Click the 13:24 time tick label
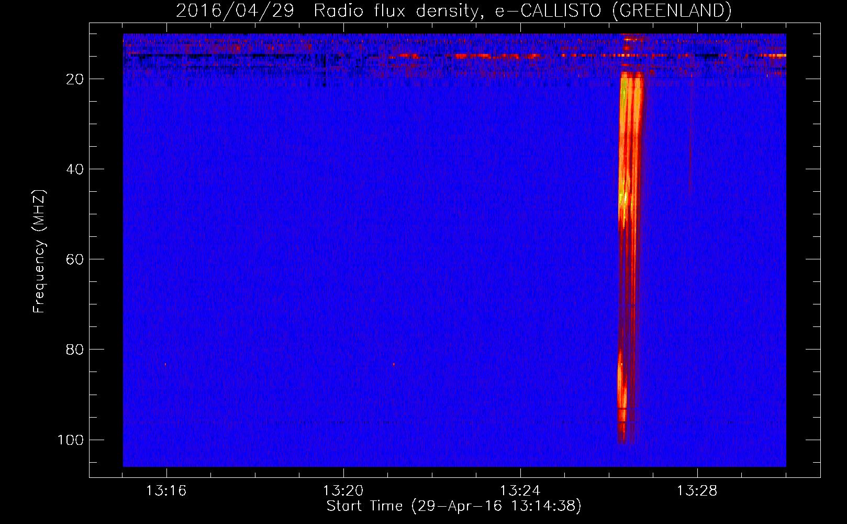 click(520, 491)
